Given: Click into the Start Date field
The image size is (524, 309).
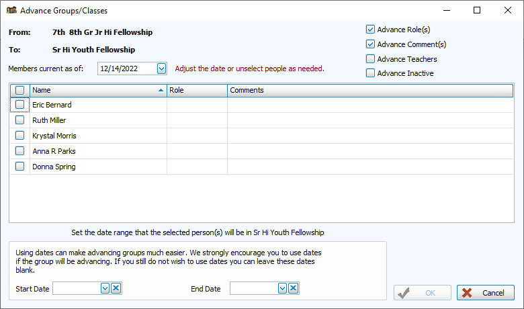Looking at the screenshot, I should coord(77,288).
